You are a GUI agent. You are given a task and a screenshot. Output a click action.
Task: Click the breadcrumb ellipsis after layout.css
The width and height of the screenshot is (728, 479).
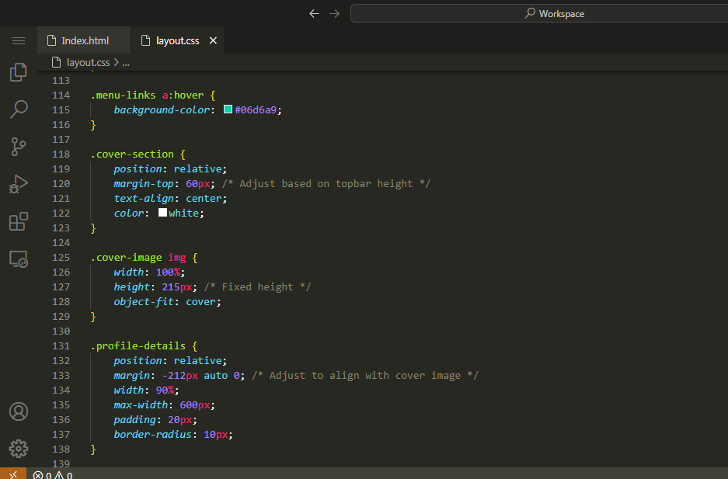pos(126,63)
